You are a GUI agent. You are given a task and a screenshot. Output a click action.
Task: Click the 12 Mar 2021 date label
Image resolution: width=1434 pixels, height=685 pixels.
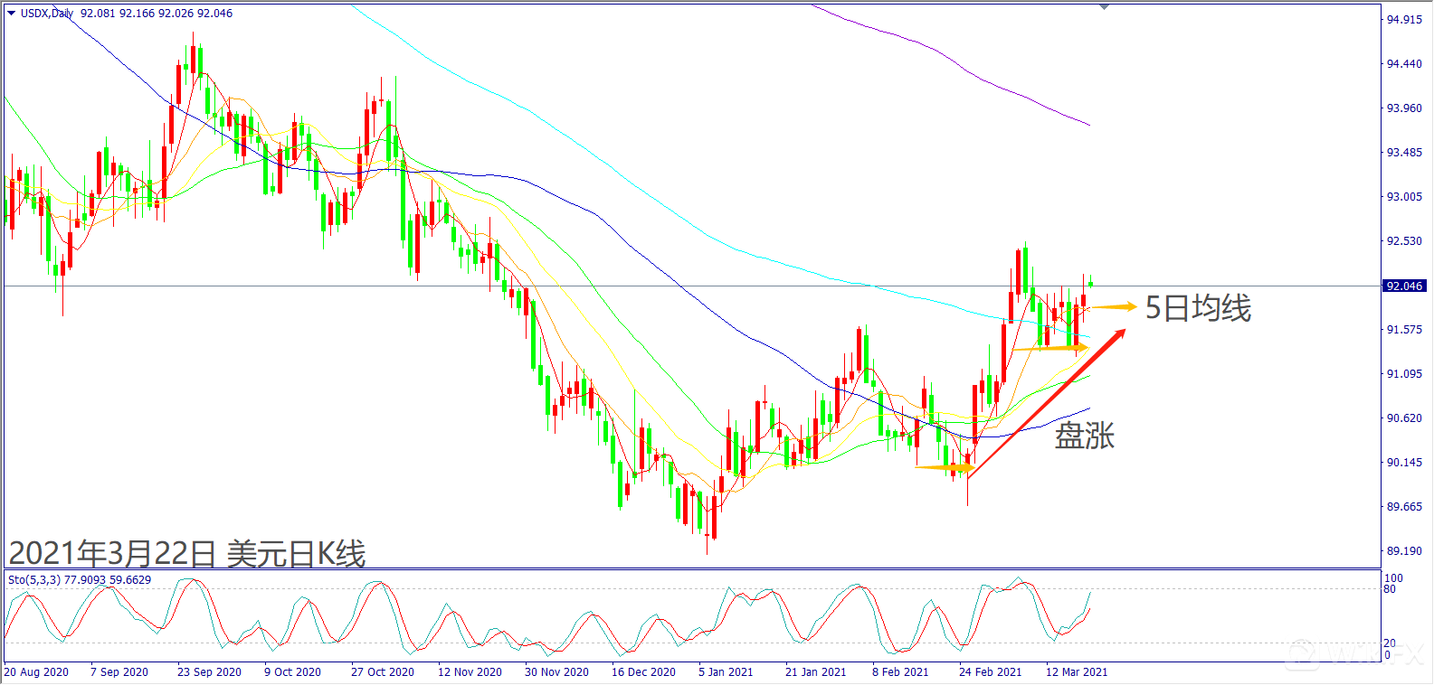click(1076, 672)
